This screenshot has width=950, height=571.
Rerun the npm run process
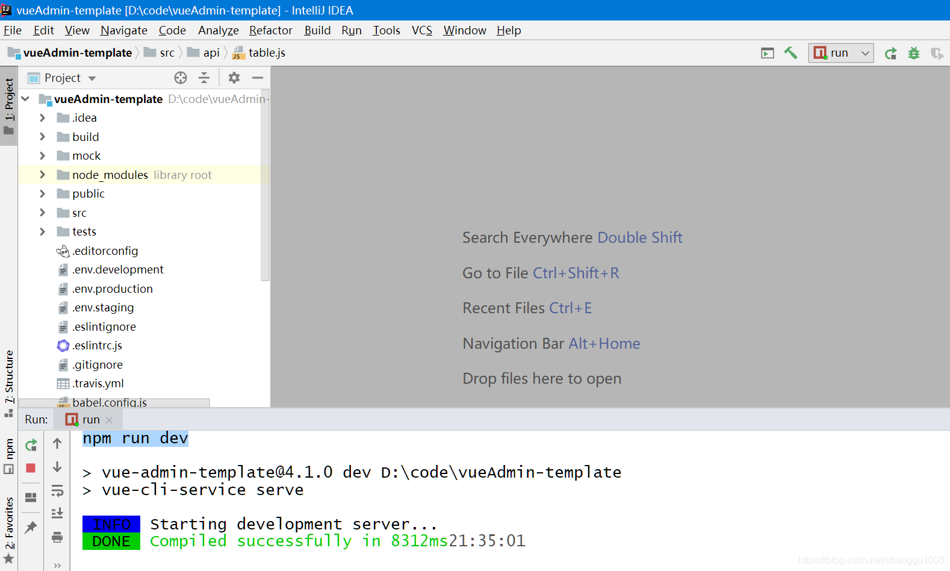(31, 445)
